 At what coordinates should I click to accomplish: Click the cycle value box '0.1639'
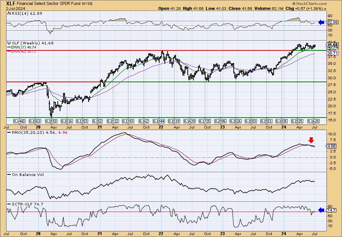(x=190, y=121)
